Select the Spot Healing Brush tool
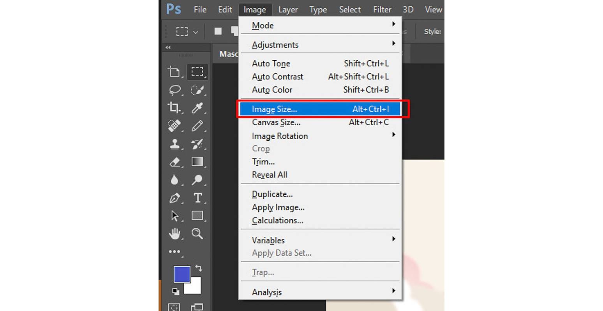Viewport: 603px width, 311px height. (x=174, y=126)
